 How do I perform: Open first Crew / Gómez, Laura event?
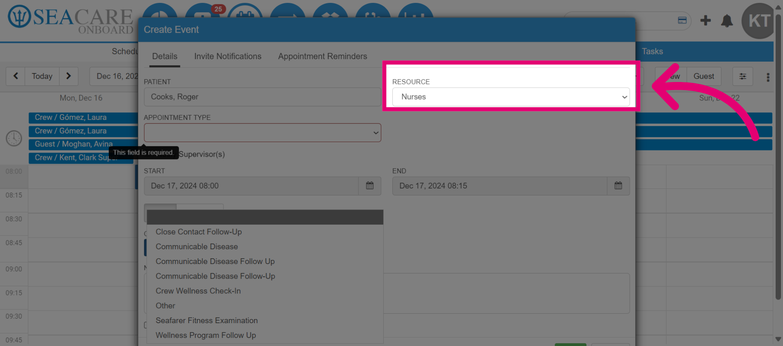pyautogui.click(x=83, y=118)
